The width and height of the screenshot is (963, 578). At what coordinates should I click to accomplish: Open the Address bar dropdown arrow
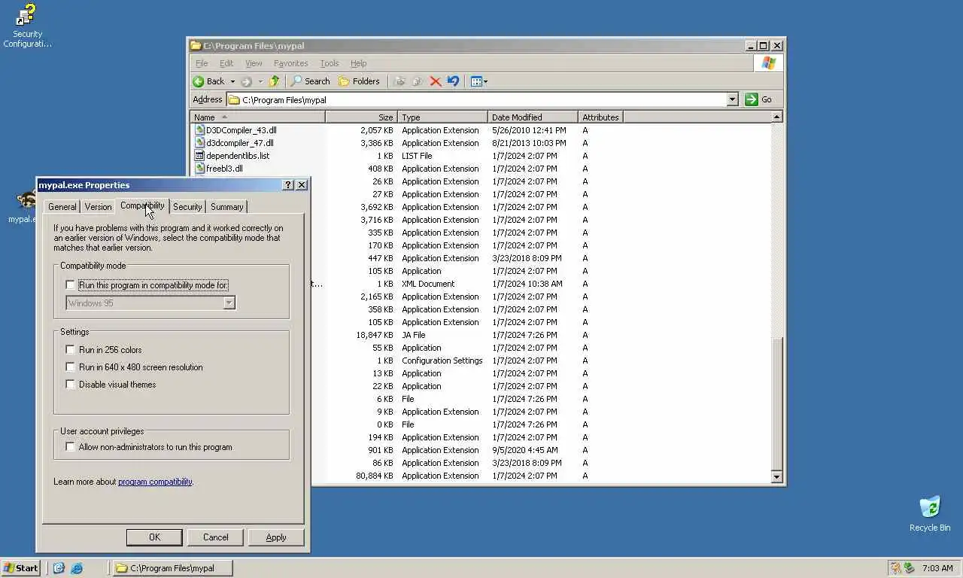pyautogui.click(x=732, y=99)
